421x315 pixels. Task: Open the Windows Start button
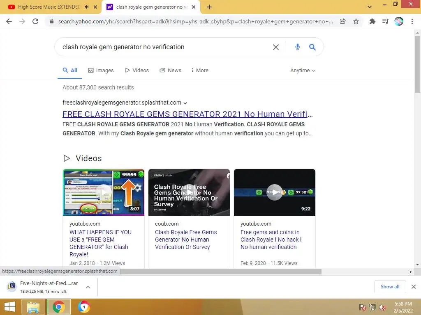point(10,307)
